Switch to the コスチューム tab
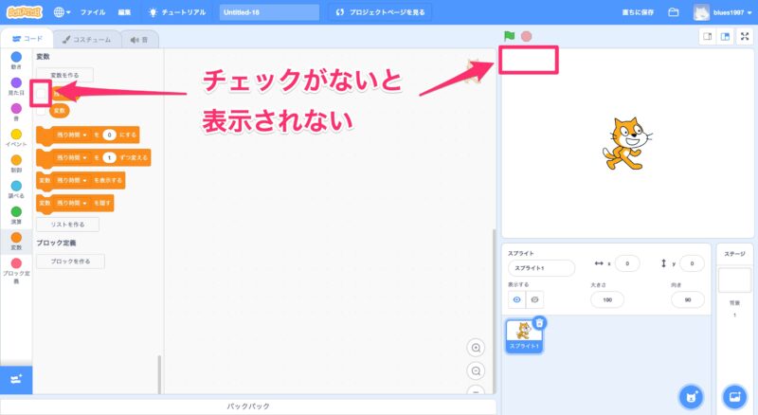This screenshot has height=415, width=758. point(84,39)
